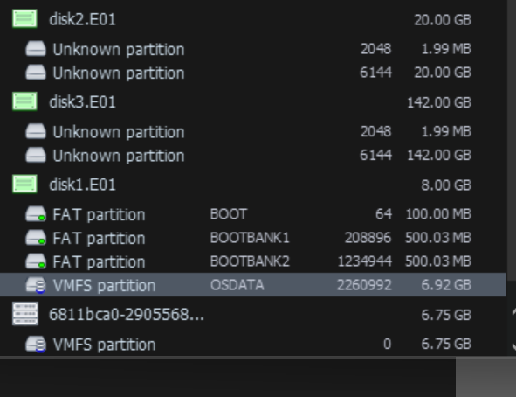Click start sector value 208896
This screenshot has width=516, height=397.
pyautogui.click(x=368, y=238)
